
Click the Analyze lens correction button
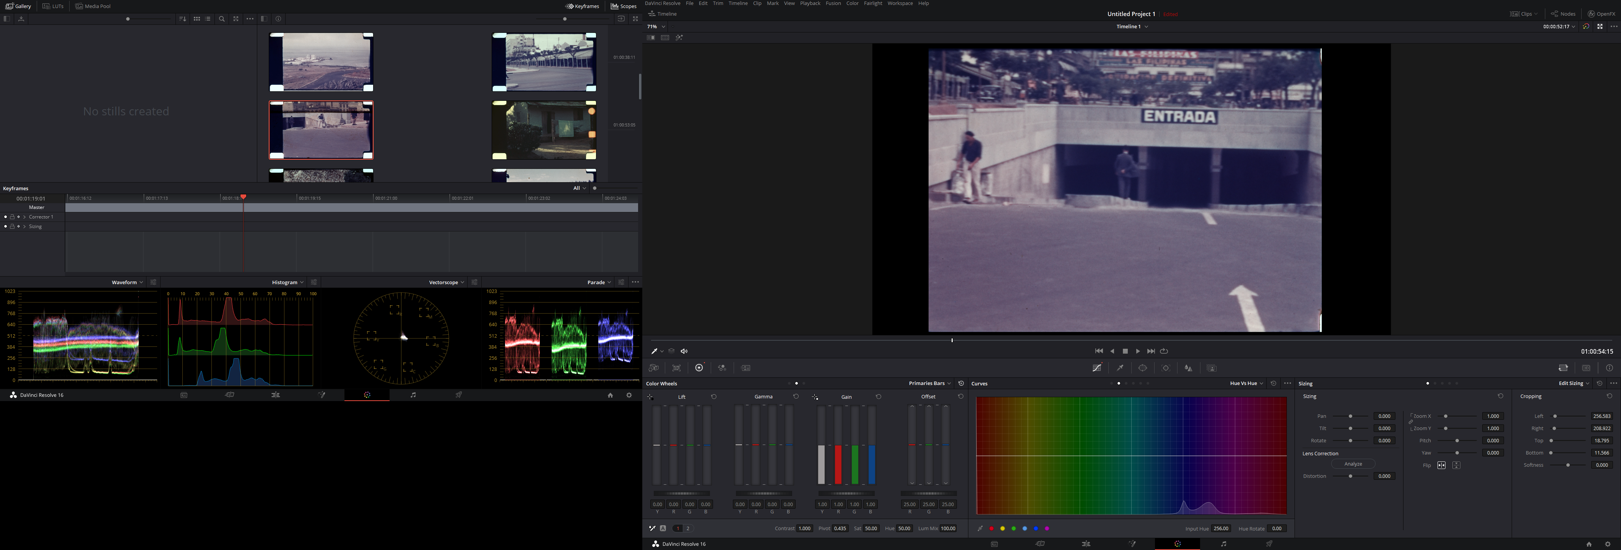pyautogui.click(x=1353, y=464)
